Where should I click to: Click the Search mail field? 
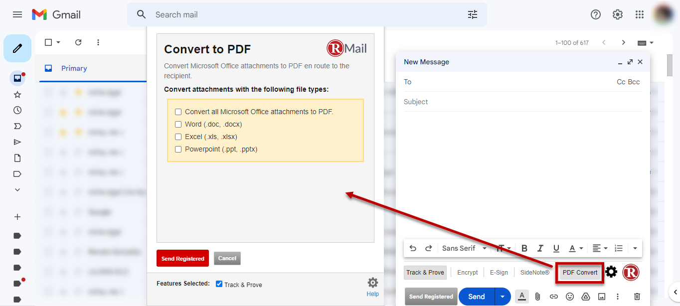pos(307,14)
